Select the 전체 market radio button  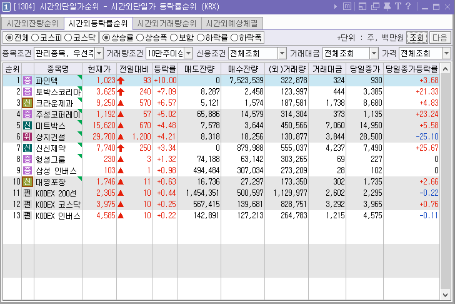click(x=9, y=38)
